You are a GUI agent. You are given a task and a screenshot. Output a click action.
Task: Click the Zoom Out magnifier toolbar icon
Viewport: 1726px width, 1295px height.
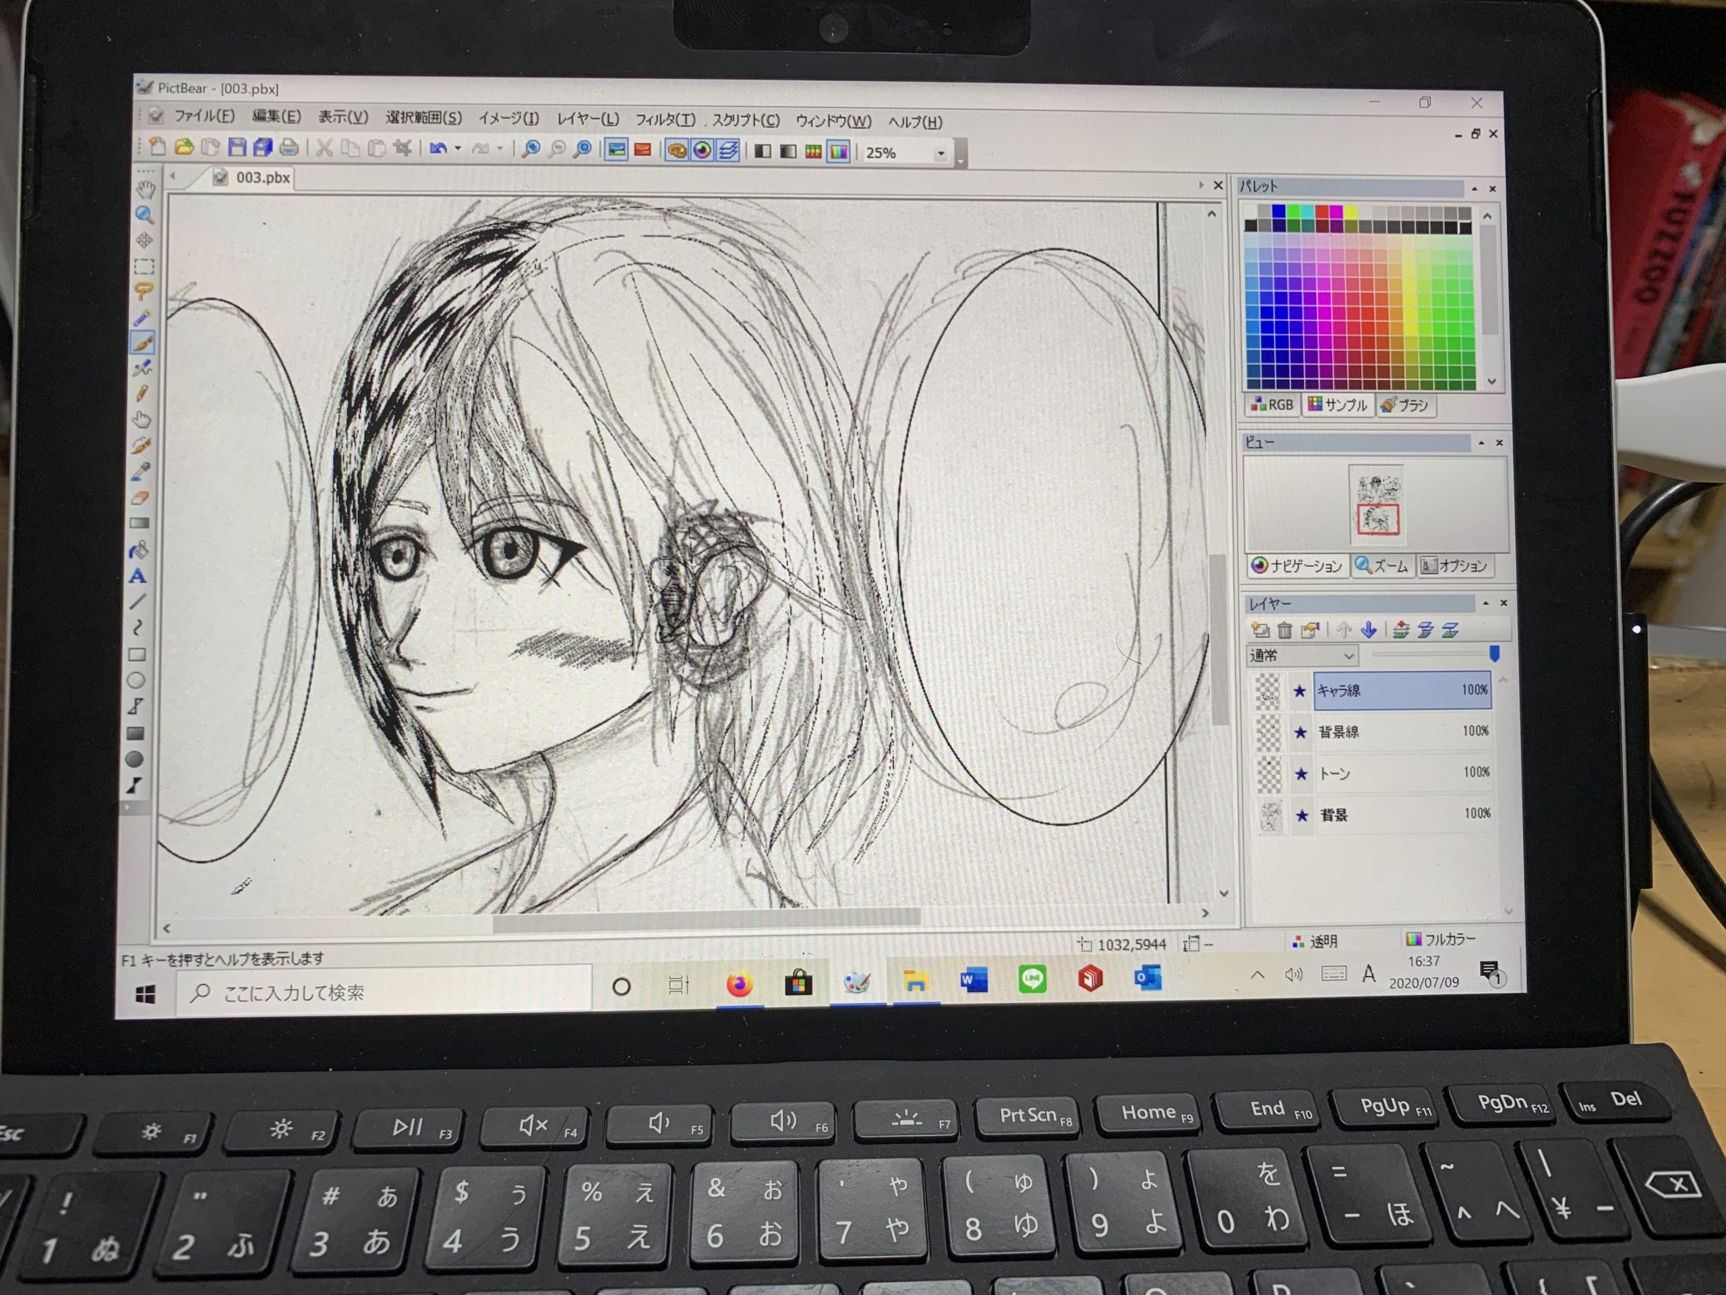click(556, 148)
